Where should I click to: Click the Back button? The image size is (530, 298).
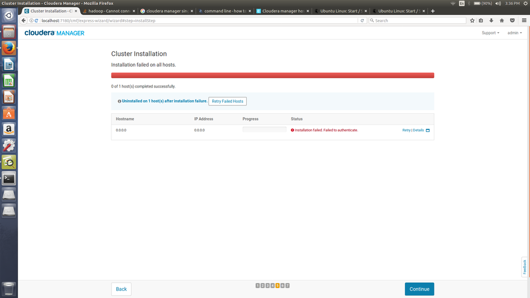pos(121,289)
